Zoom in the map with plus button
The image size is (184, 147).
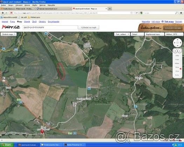(175, 51)
